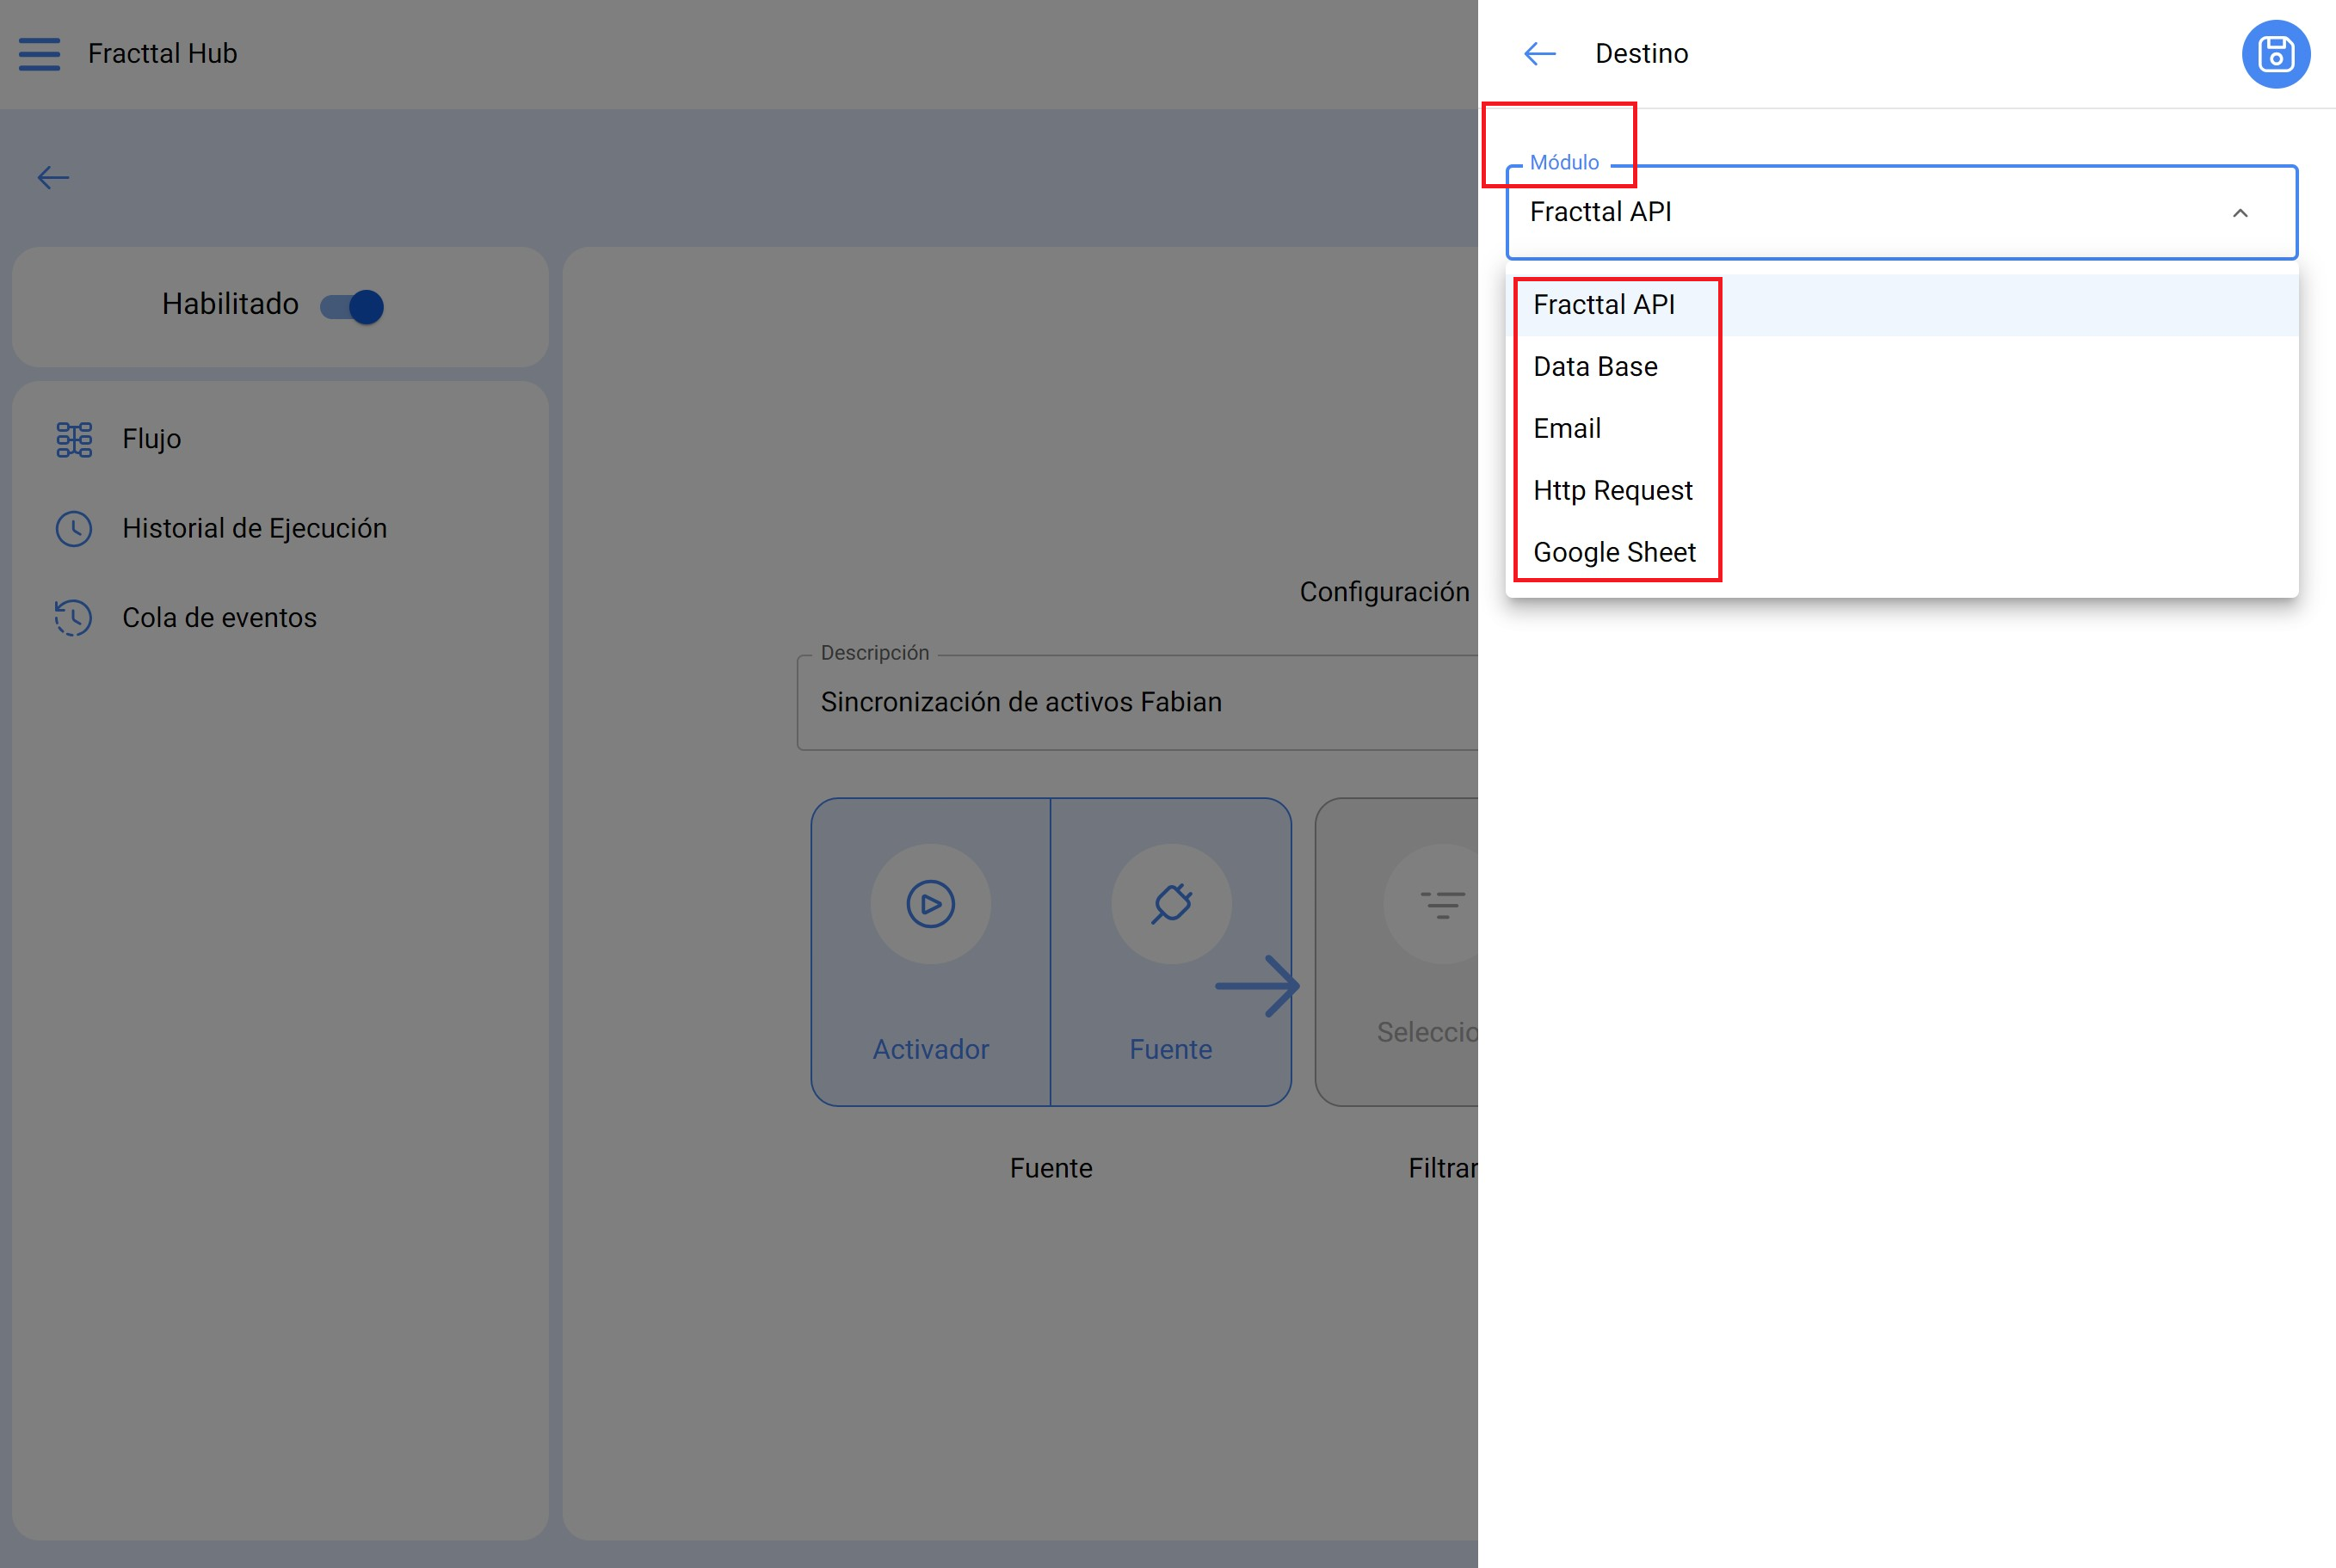
Task: Click the Habilitado label
Action: (x=230, y=304)
